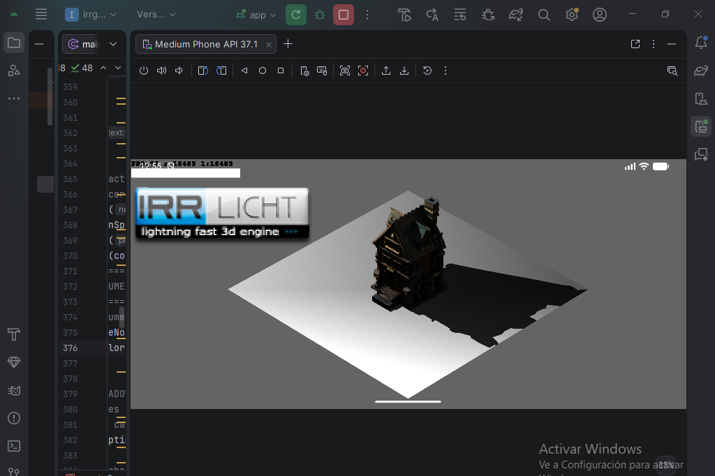The image size is (715, 476).
Task: Open the user account icon
Action: click(600, 15)
